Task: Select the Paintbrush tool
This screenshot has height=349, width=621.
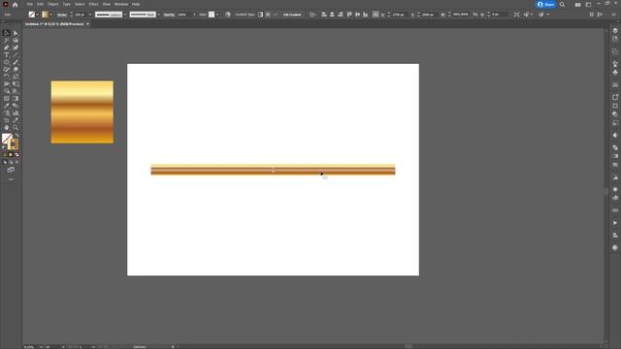Action: click(x=16, y=62)
